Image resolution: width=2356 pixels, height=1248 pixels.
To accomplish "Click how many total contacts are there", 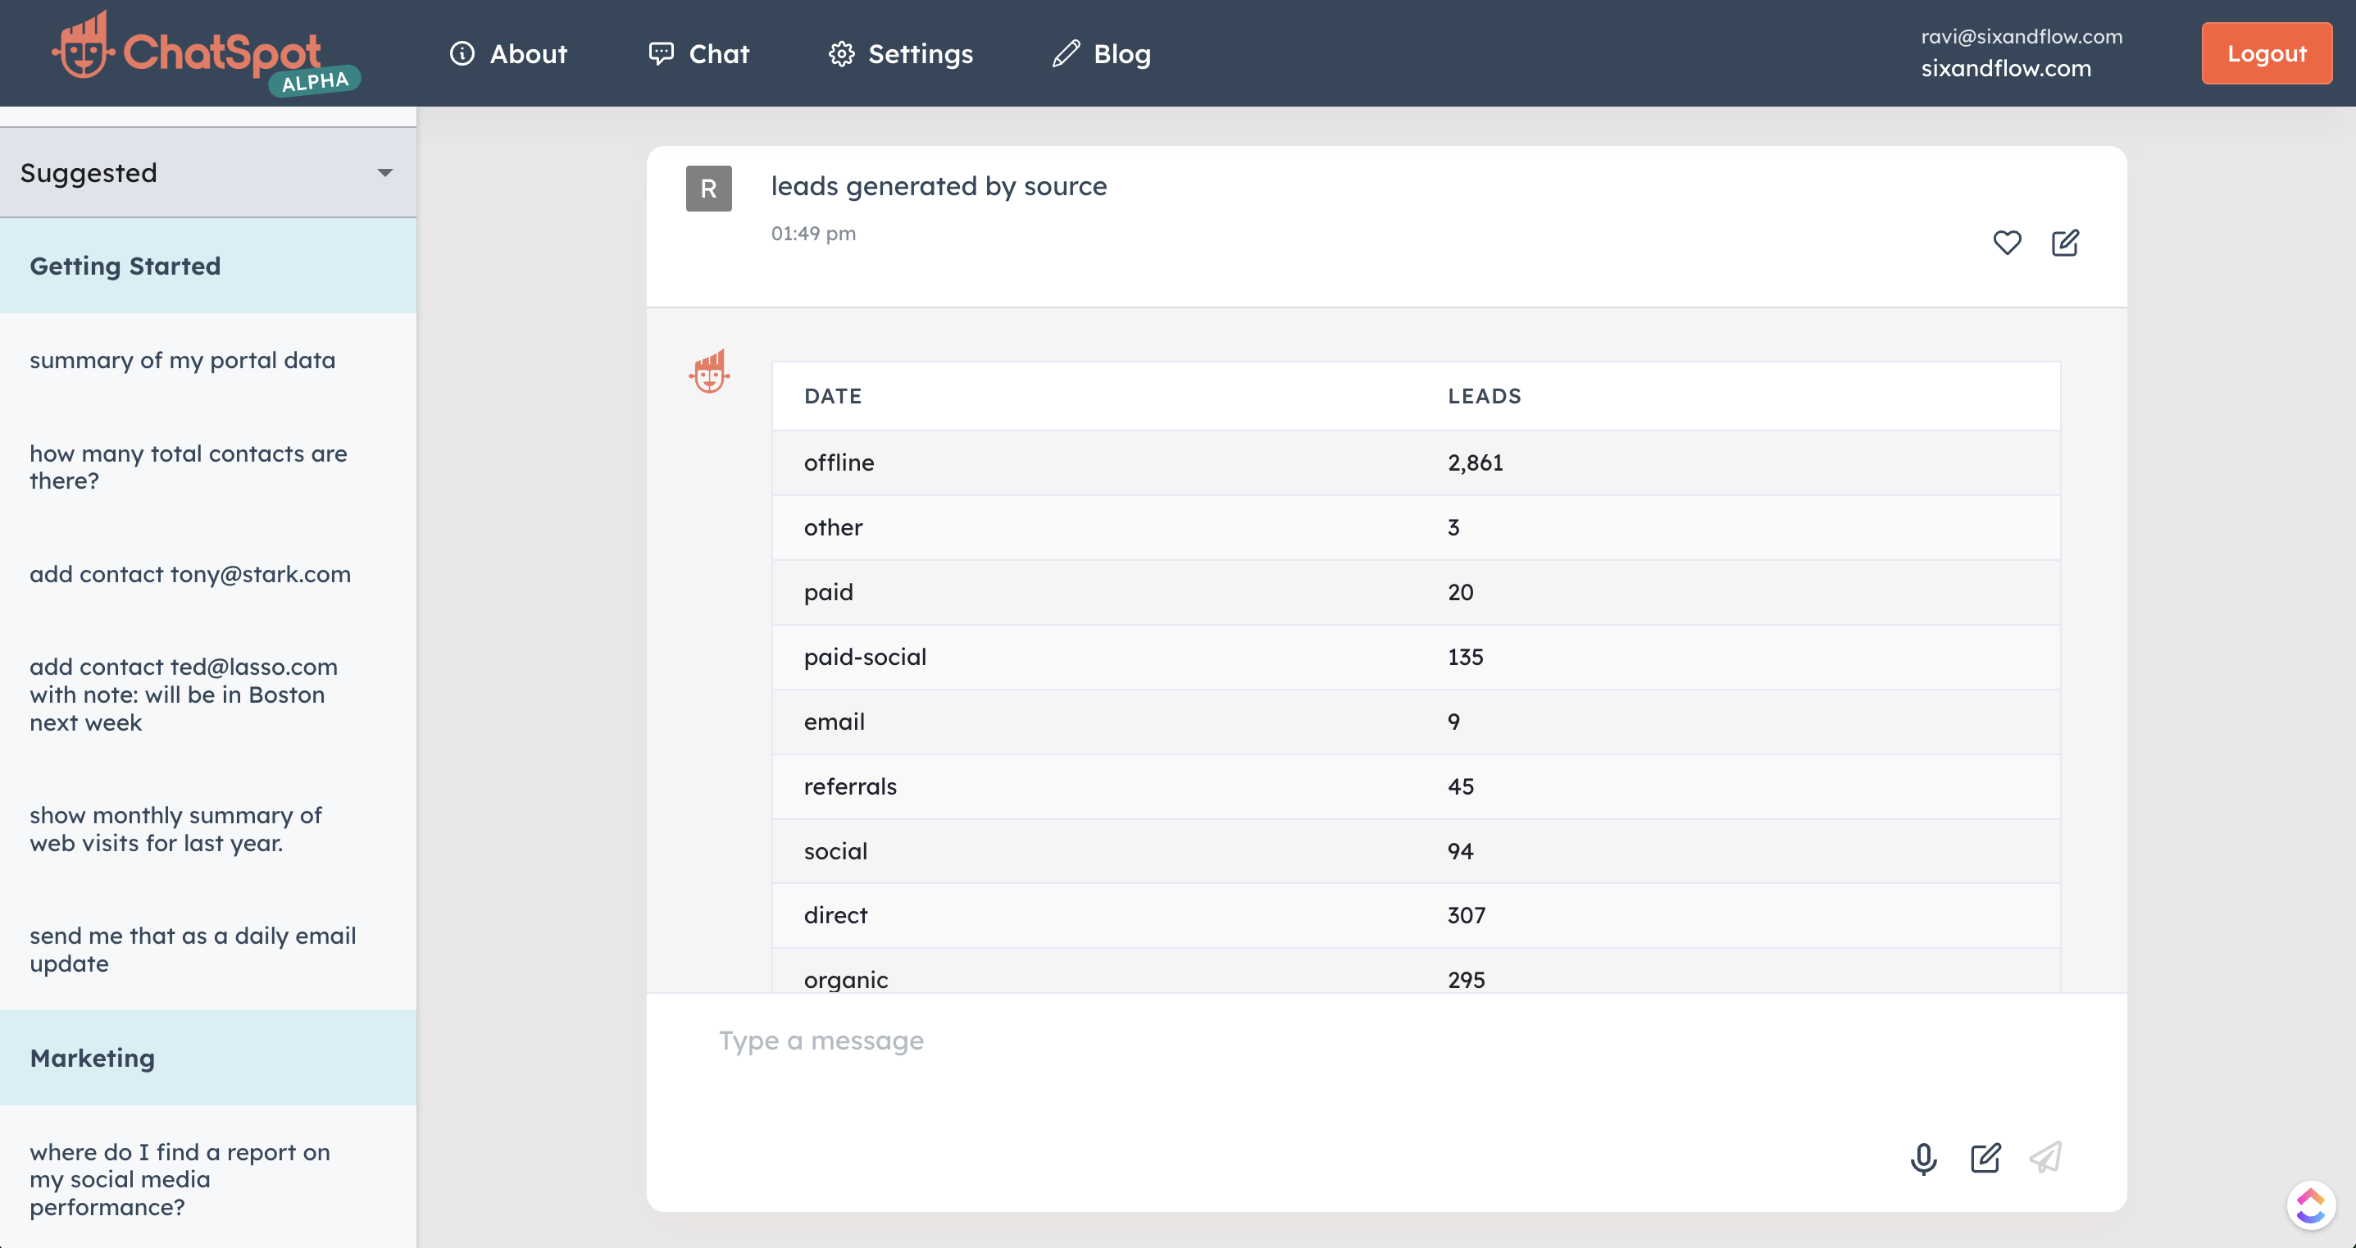I will tap(189, 466).
